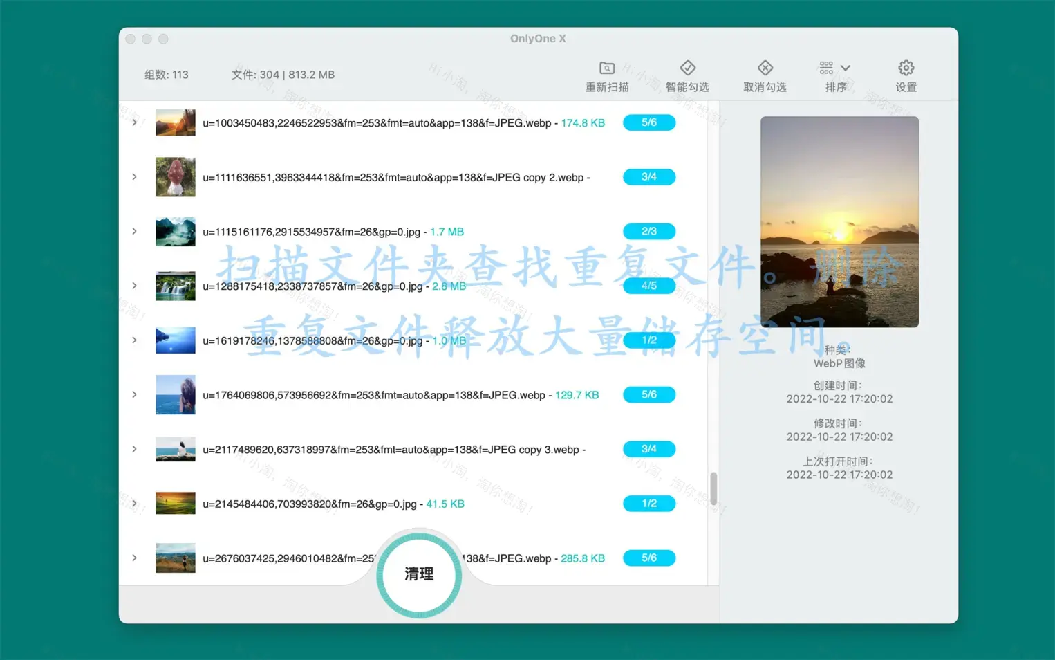1055x660 pixels.
Task: Click the checkmark diamond icon above 智能勾选
Action: tap(687, 67)
